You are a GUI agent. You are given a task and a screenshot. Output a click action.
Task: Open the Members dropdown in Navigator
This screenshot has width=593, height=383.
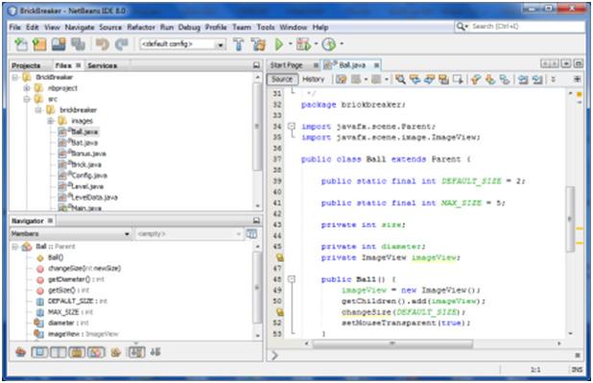pos(70,234)
